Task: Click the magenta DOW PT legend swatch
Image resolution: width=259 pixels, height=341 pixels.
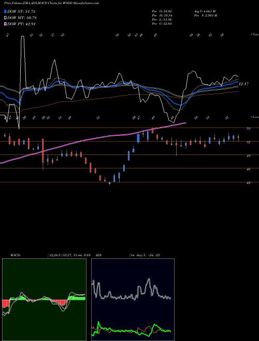Action: [x=6, y=24]
